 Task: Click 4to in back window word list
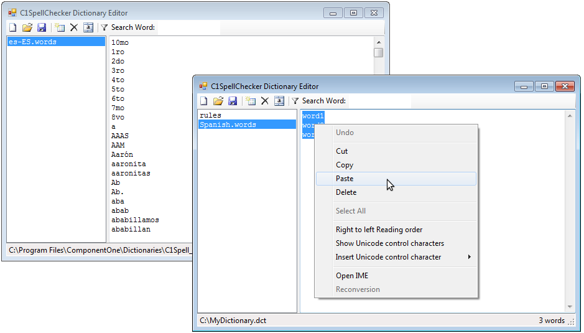118,80
